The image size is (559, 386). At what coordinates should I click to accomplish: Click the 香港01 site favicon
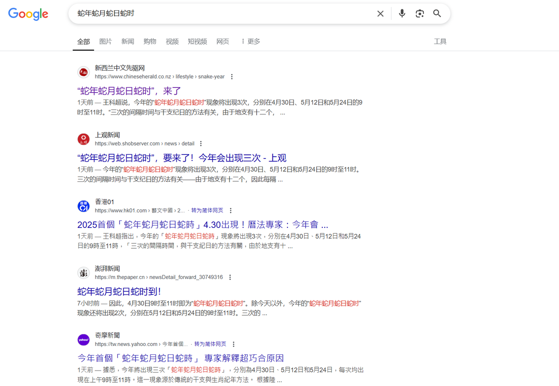click(x=83, y=206)
